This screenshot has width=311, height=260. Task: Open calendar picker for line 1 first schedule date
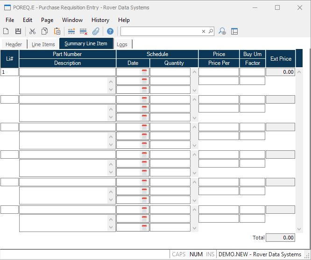pyautogui.click(x=144, y=72)
